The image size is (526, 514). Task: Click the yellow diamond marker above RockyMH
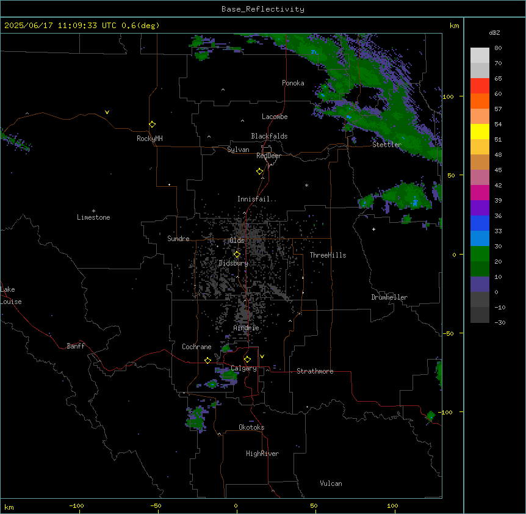pos(152,125)
